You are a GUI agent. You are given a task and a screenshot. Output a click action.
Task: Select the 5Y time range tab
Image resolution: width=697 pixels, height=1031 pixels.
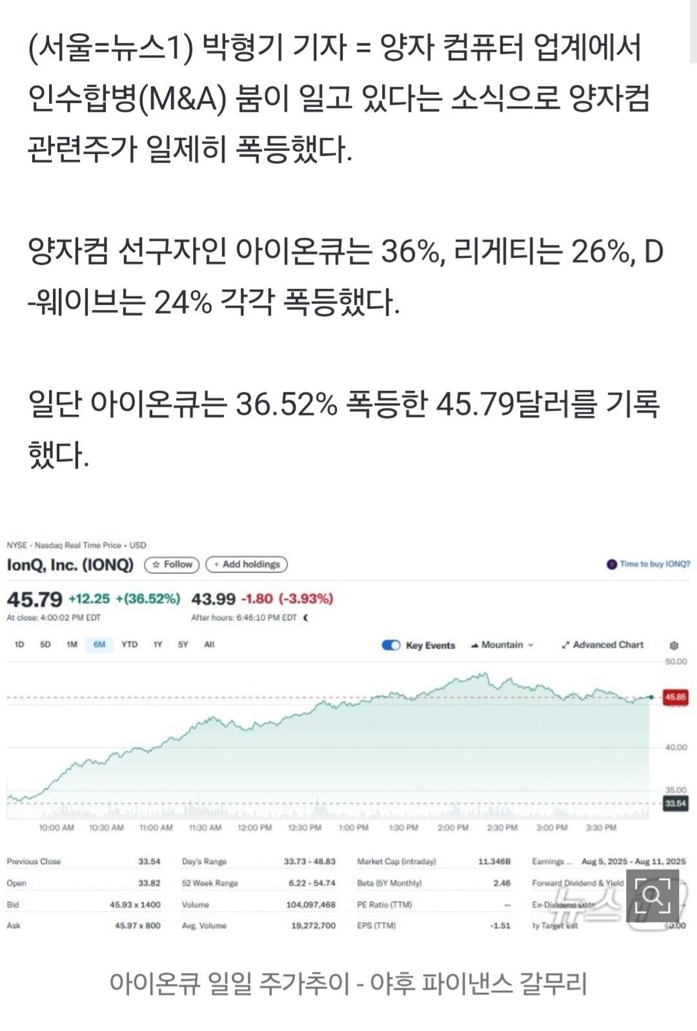pos(183,645)
